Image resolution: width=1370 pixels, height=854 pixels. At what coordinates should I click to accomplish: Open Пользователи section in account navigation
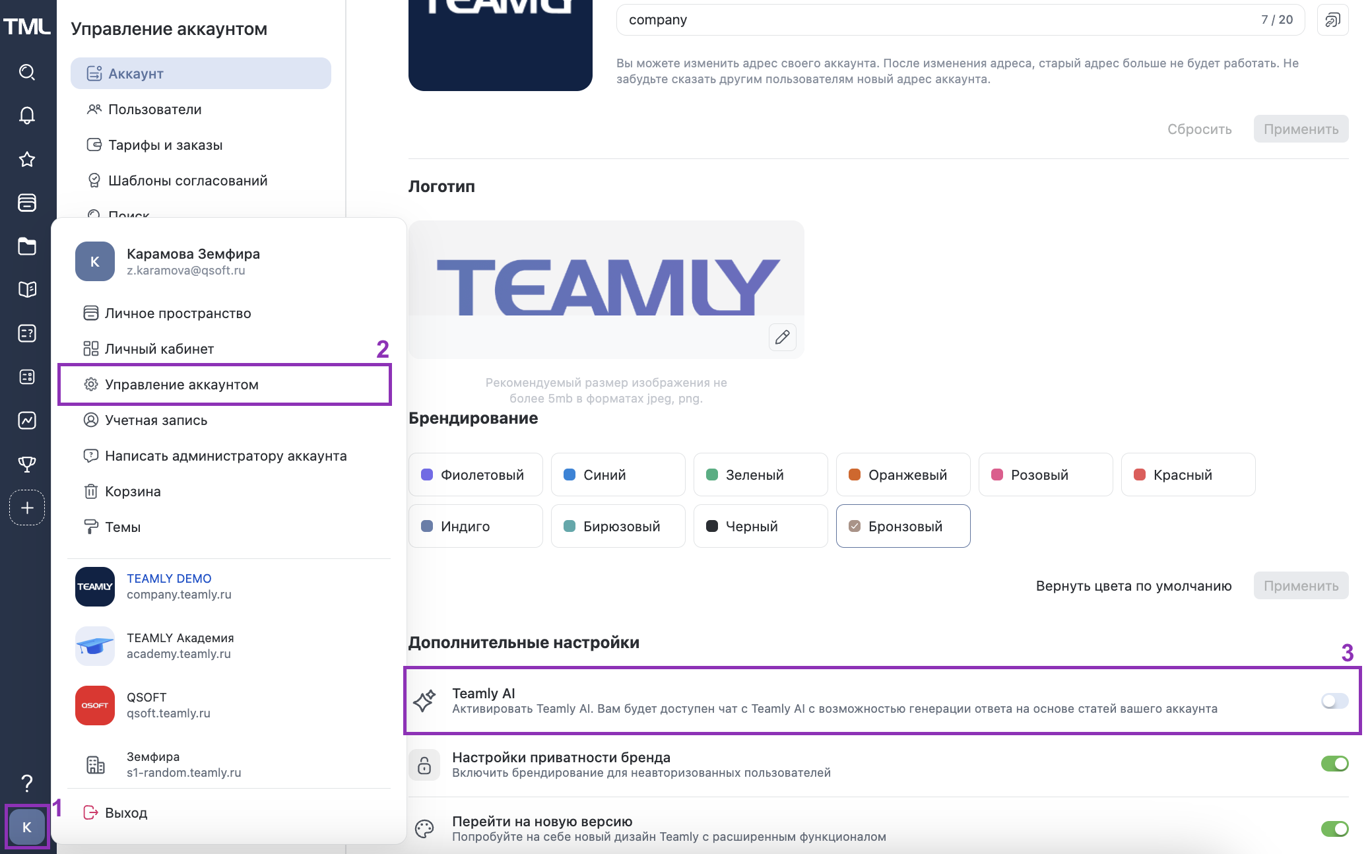(154, 110)
